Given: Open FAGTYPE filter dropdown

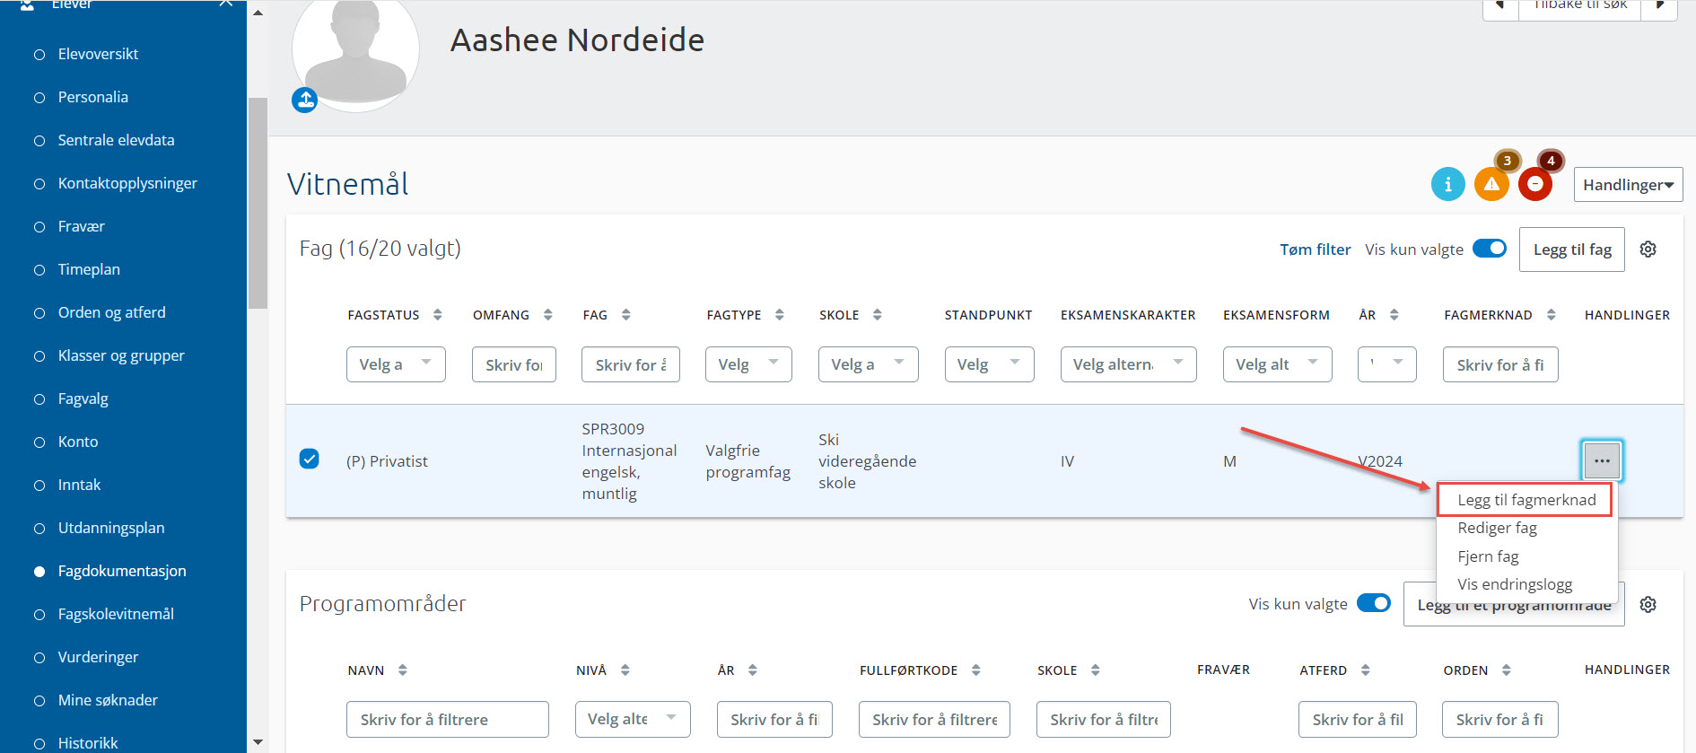Looking at the screenshot, I should 748,364.
